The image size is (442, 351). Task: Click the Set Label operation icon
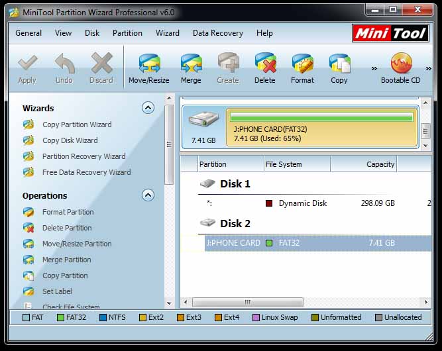(28, 291)
